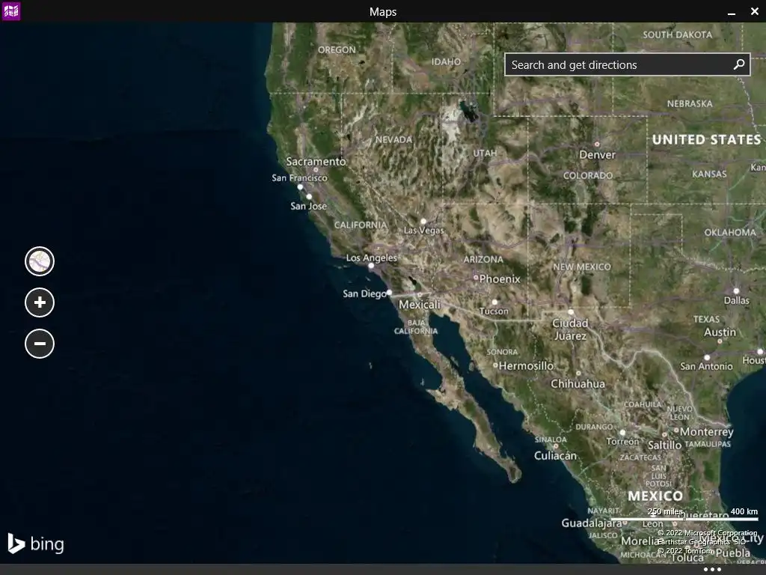766x575 pixels.
Task: Click the Hermosillo label
Action: 526,365
